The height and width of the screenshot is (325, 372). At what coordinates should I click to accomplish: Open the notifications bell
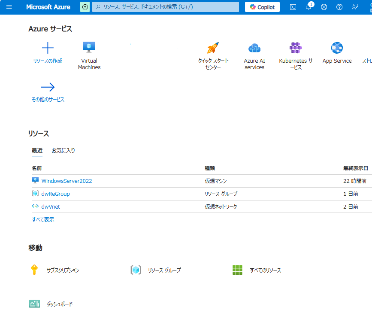[308, 6]
